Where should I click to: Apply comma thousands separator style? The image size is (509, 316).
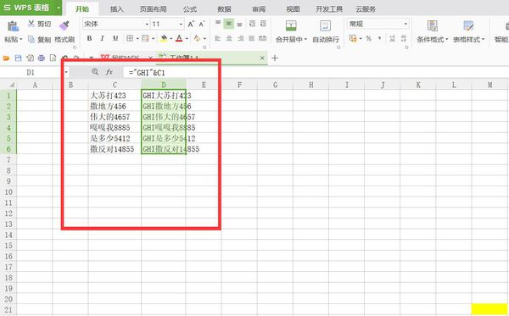[x=379, y=39]
